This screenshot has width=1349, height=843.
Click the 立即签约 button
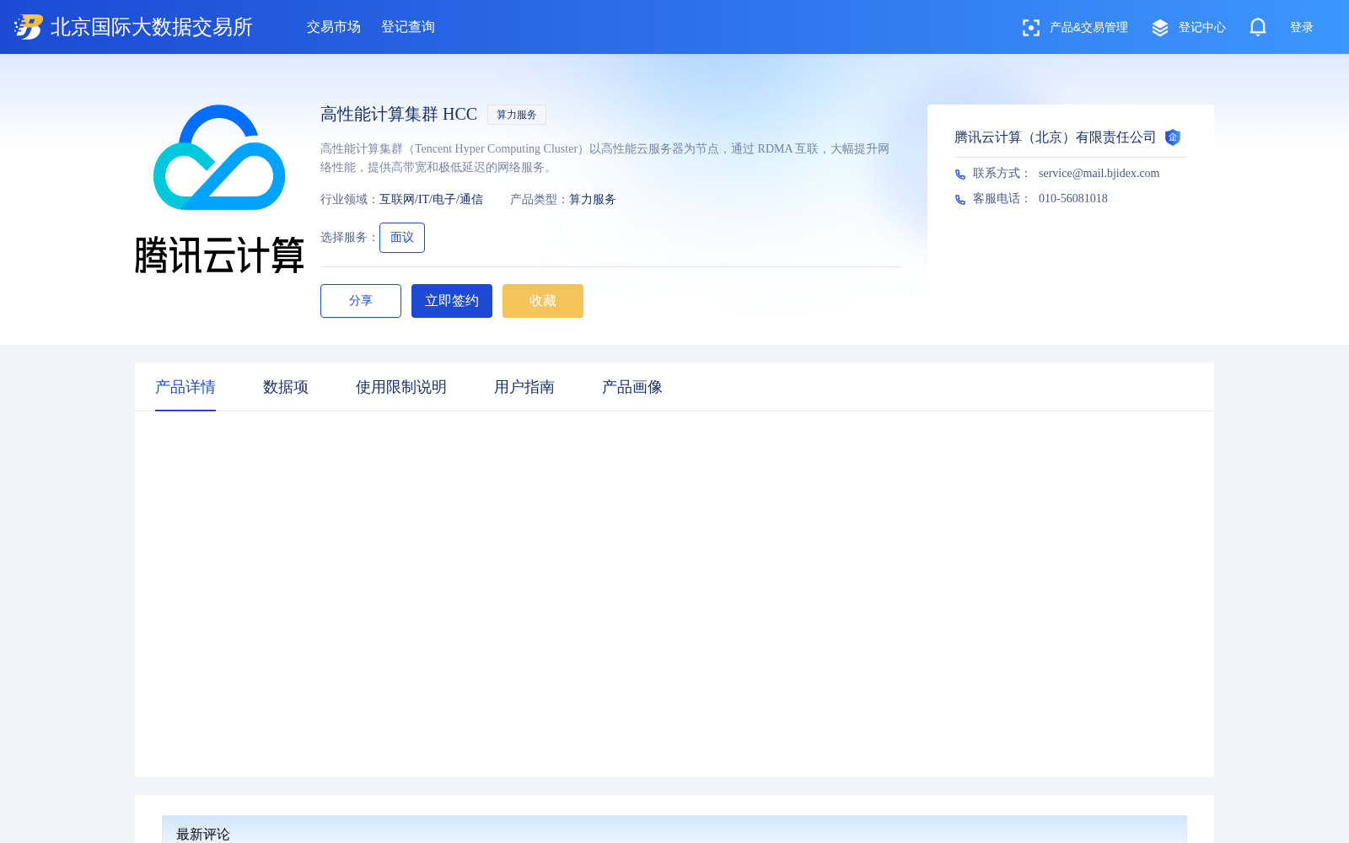coord(452,301)
